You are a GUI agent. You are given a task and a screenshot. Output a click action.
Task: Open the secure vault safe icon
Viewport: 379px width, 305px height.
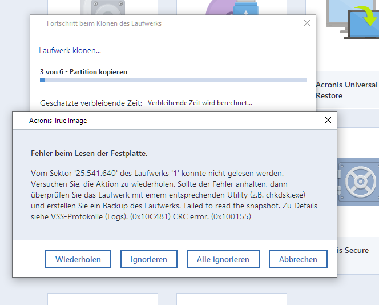pos(358,182)
